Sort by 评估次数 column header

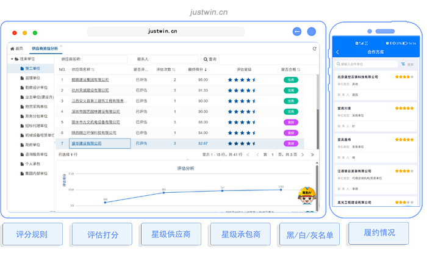coord(167,70)
